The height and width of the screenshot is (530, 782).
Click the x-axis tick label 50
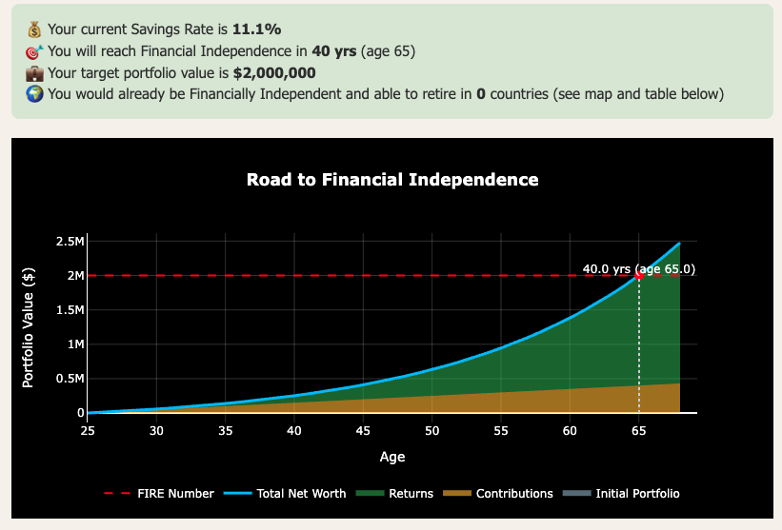coord(431,431)
